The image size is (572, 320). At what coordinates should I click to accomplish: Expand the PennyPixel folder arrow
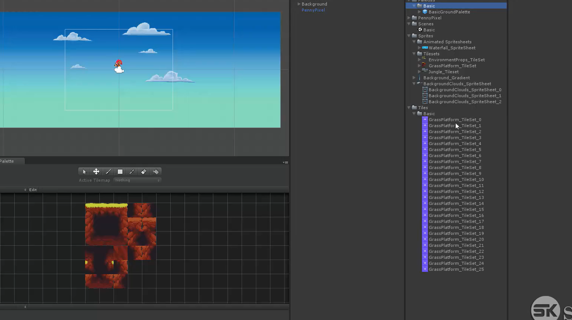click(x=409, y=18)
